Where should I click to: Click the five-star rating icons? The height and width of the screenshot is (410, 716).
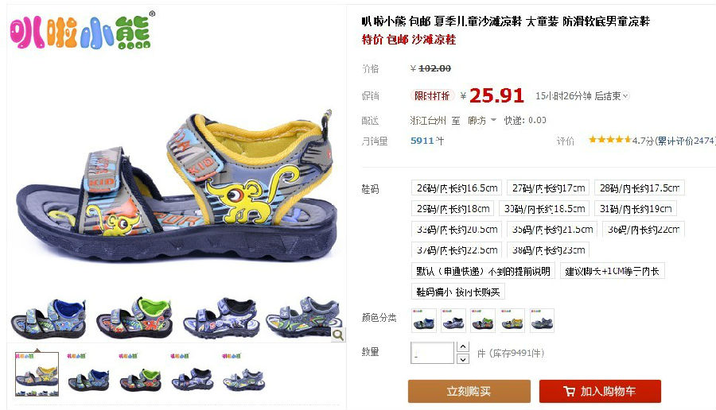[609, 140]
